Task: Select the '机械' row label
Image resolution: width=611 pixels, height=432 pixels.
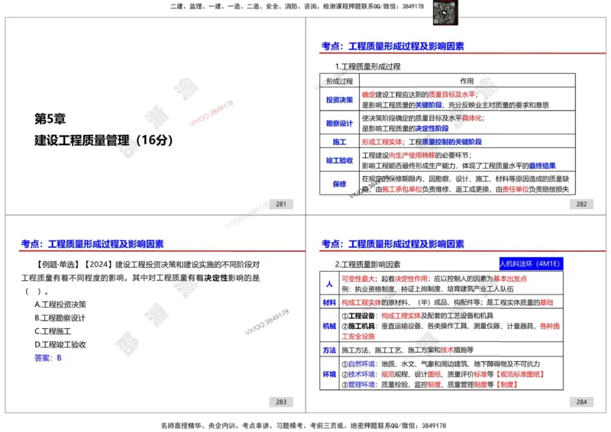Action: (x=329, y=326)
